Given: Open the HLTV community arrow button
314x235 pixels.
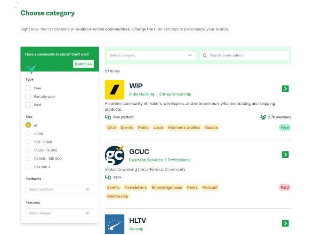Looking at the screenshot, I should tap(285, 223).
